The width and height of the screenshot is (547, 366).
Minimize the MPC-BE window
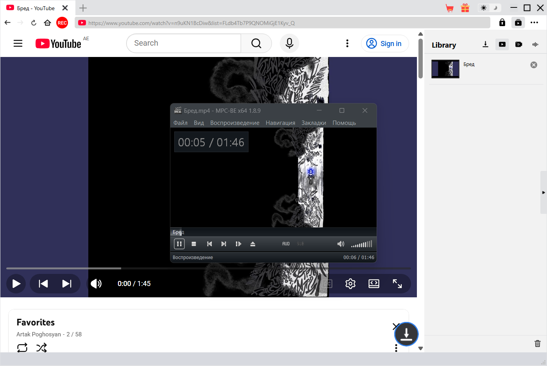319,110
